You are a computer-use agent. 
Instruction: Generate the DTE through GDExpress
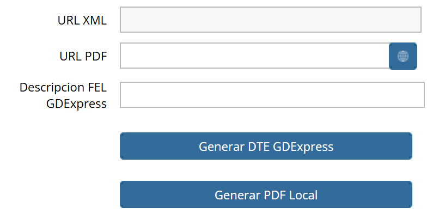266,146
